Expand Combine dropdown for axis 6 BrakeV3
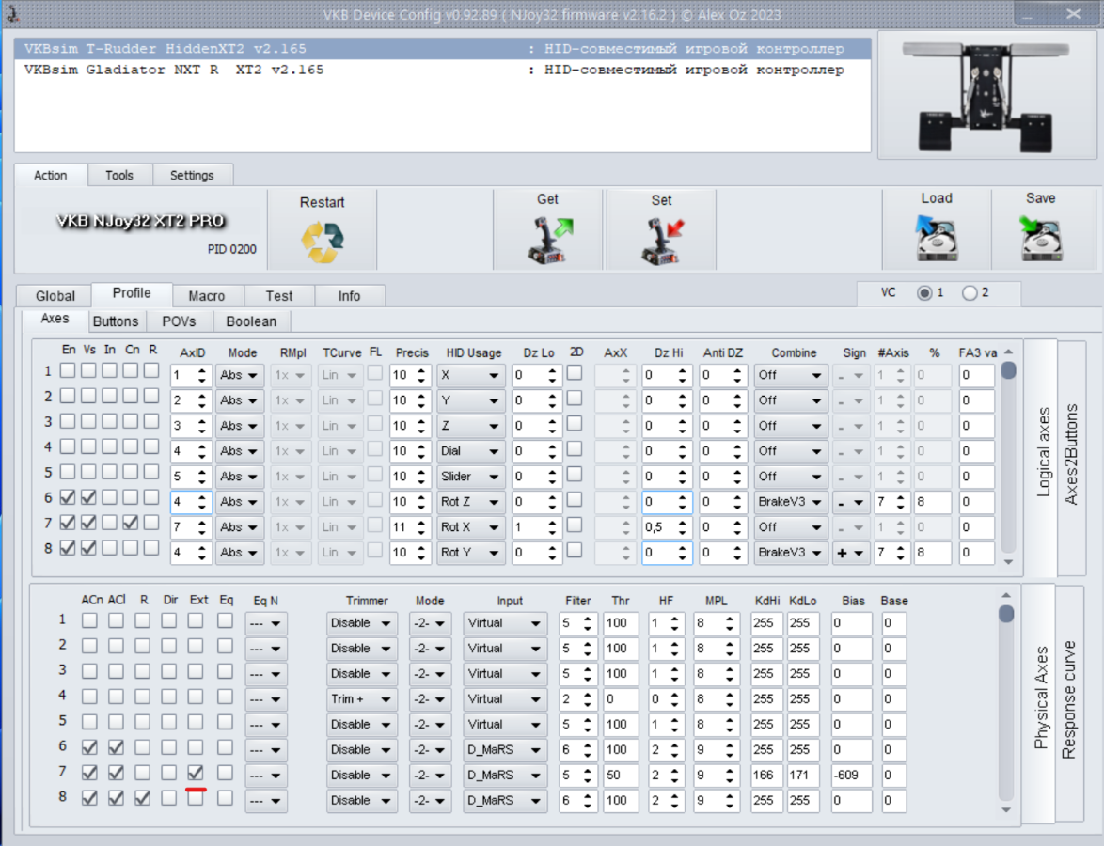Image resolution: width=1104 pixels, height=846 pixels. tap(791, 502)
